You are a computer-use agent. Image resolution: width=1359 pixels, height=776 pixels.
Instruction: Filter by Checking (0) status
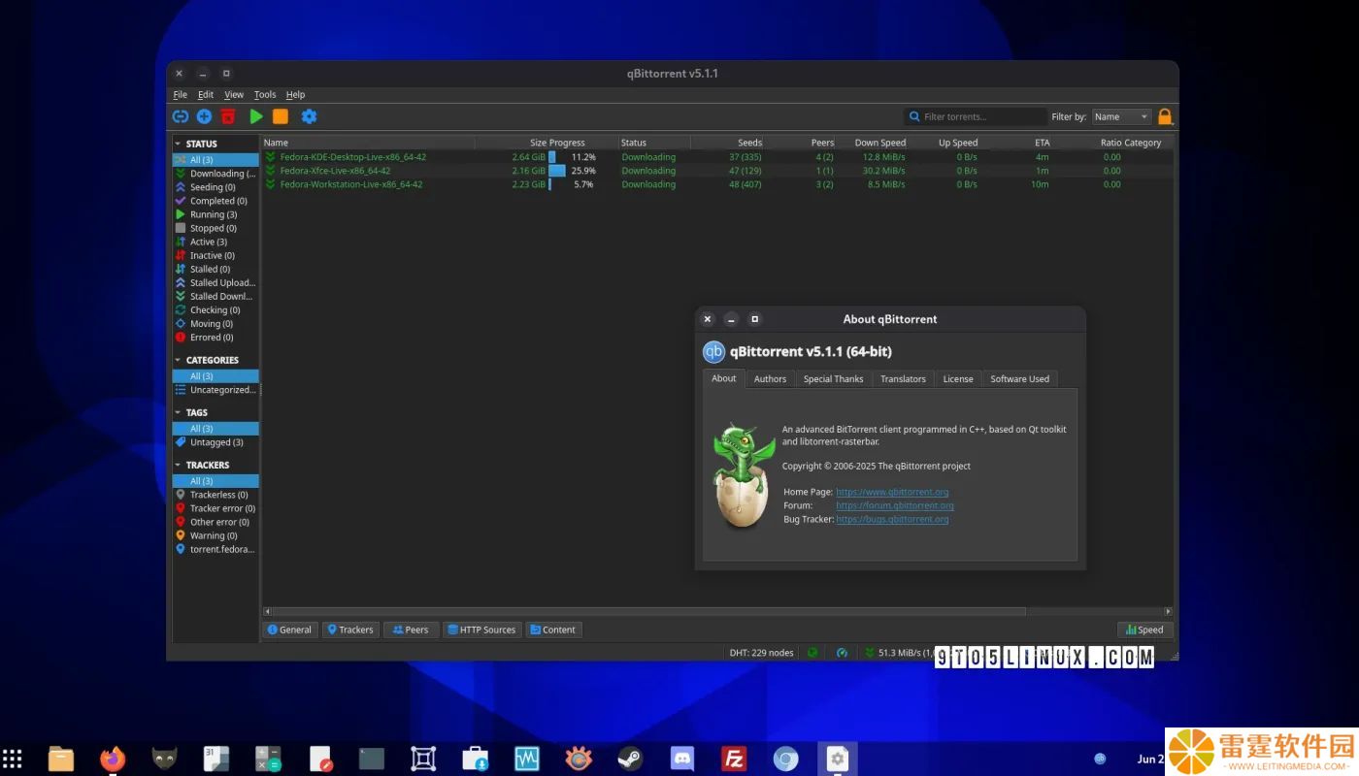tap(215, 310)
